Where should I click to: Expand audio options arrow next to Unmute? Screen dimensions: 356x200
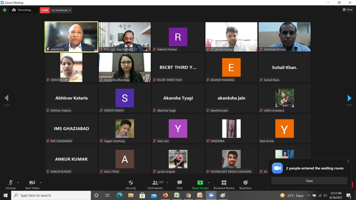18,183
